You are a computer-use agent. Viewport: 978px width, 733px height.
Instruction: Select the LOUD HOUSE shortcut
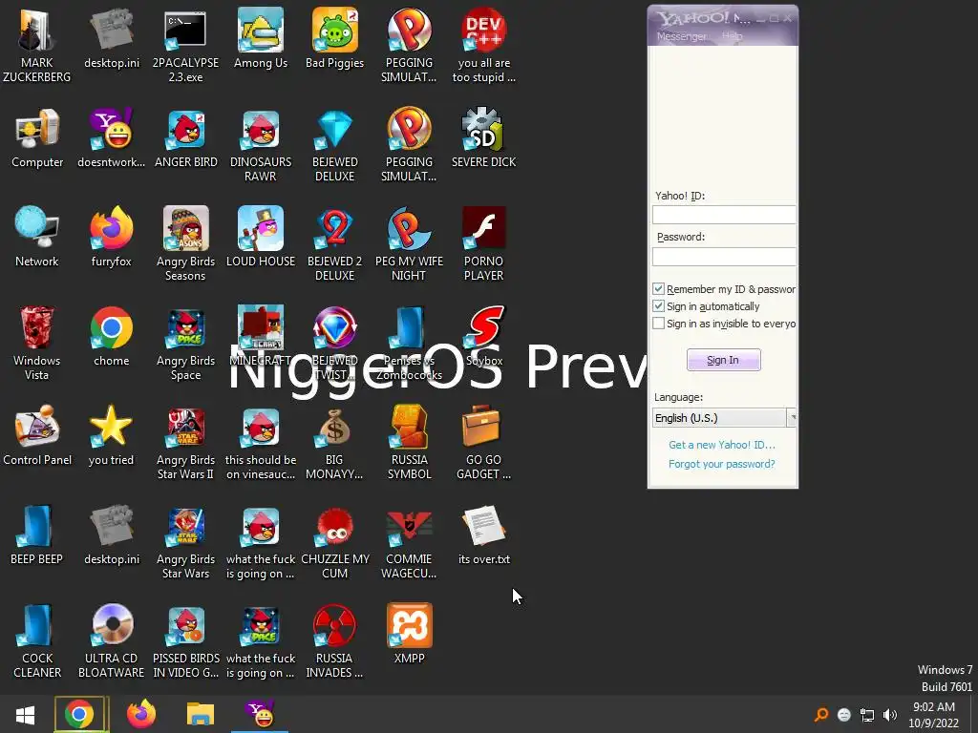pyautogui.click(x=261, y=238)
